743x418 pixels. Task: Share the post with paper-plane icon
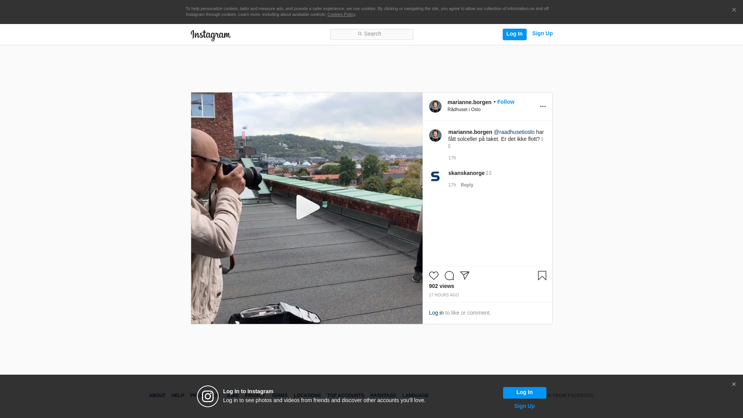tap(464, 276)
